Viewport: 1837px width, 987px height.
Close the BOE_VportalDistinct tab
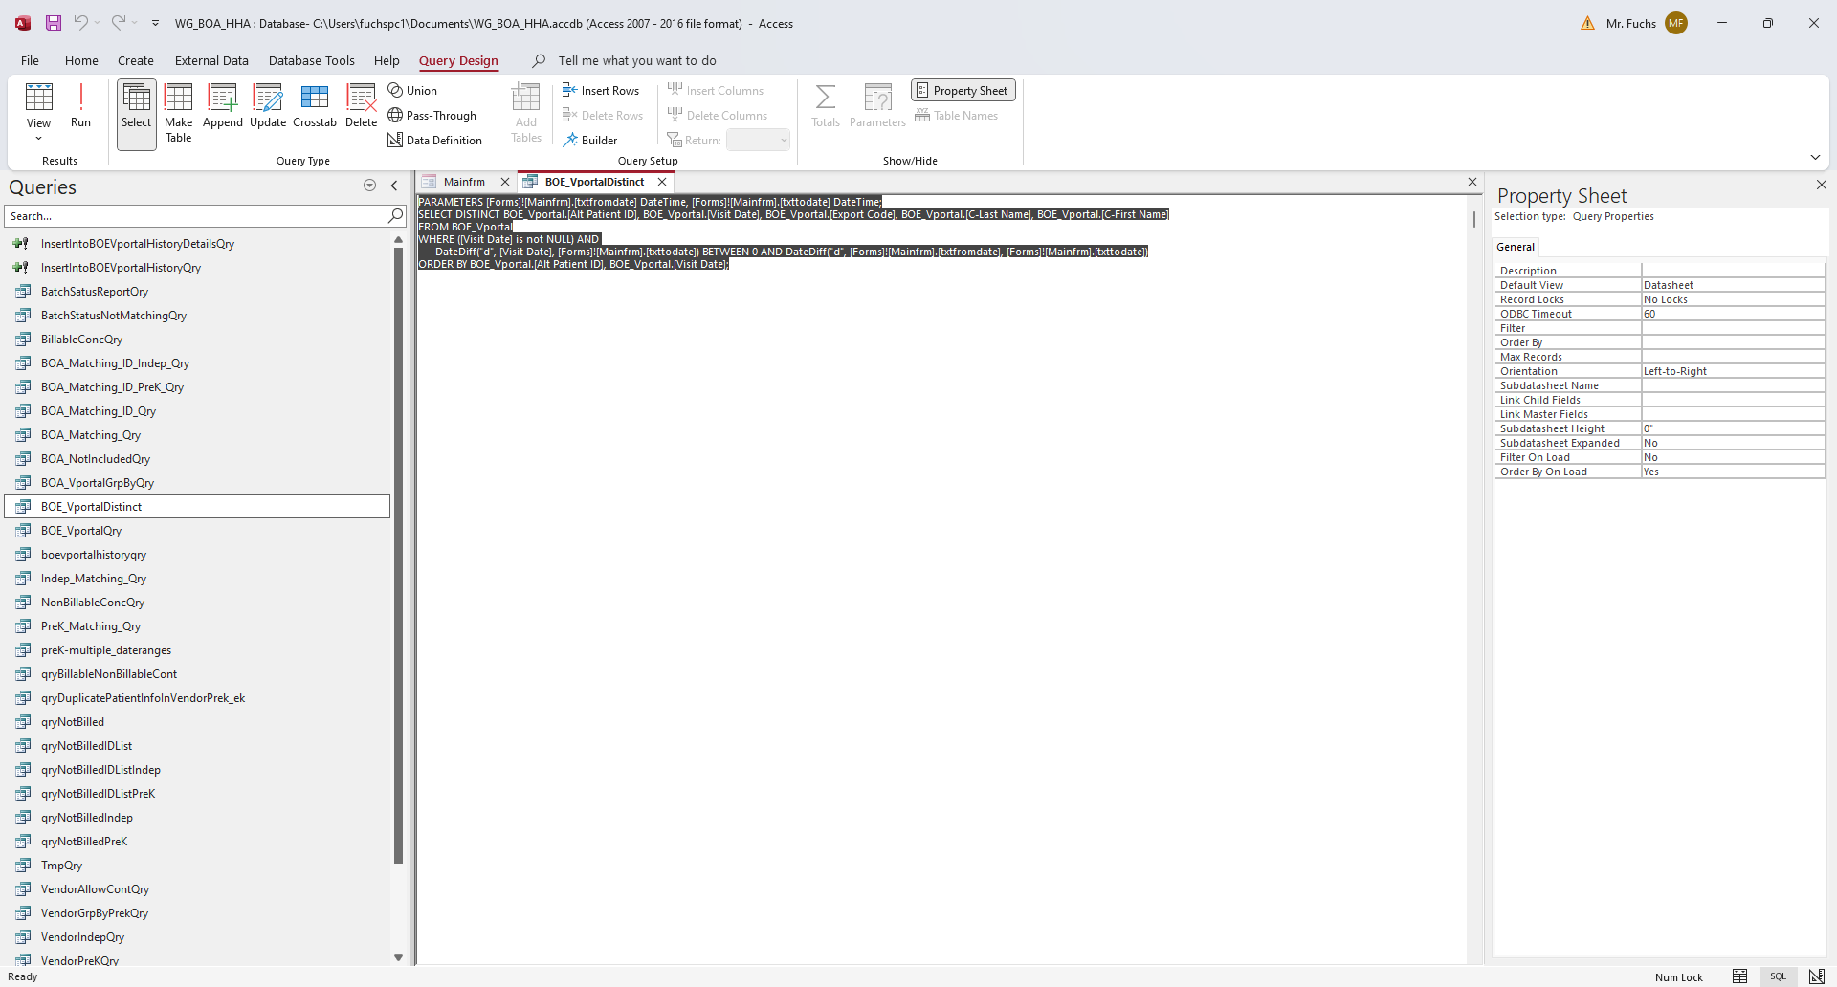click(662, 182)
